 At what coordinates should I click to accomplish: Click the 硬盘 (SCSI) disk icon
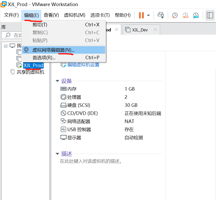[63, 105]
